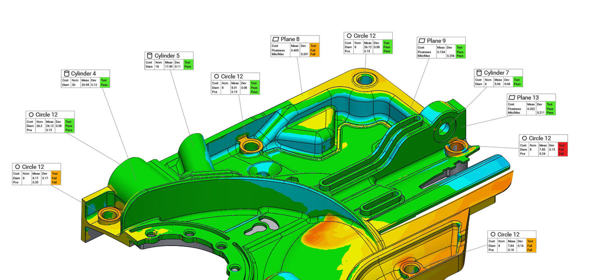Select the Plane 9 plane icon

pos(421,40)
